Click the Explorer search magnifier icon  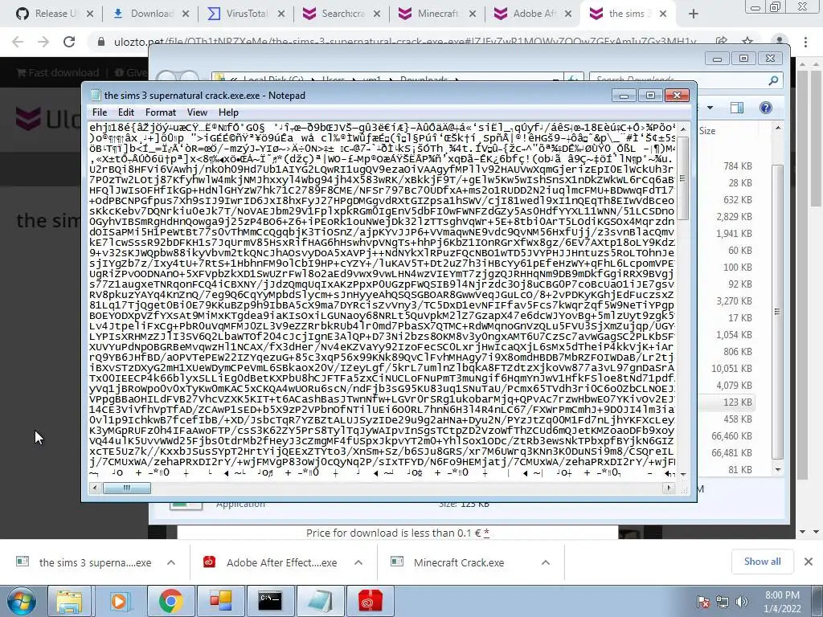pyautogui.click(x=773, y=80)
